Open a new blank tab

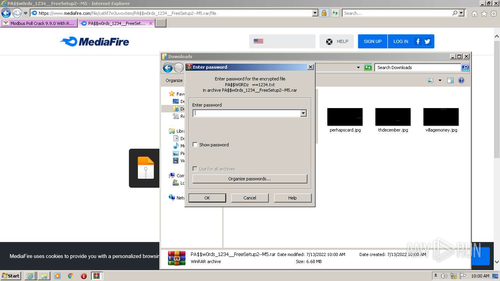(x=161, y=23)
